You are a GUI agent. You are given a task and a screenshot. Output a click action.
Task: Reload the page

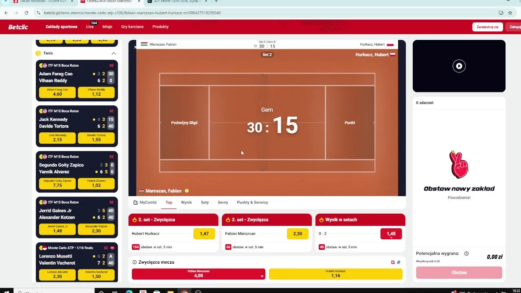pyautogui.click(x=26, y=13)
